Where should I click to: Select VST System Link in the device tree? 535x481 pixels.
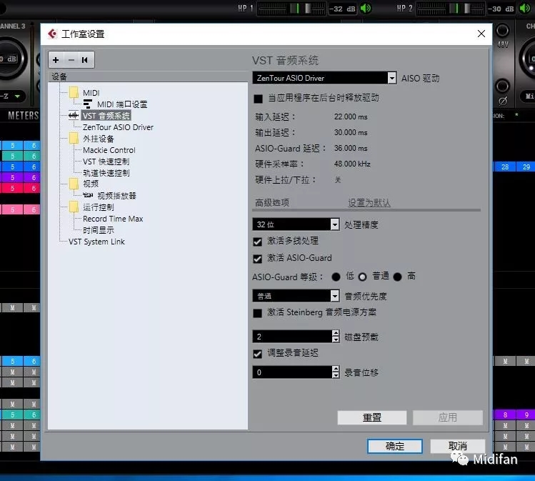click(x=96, y=242)
